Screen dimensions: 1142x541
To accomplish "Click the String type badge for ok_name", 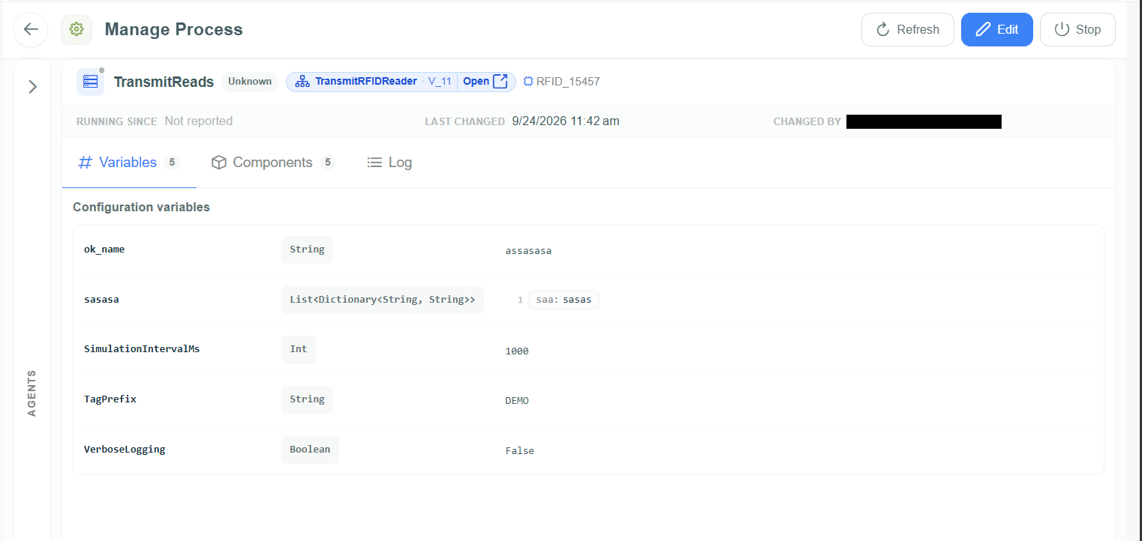I will [x=307, y=250].
